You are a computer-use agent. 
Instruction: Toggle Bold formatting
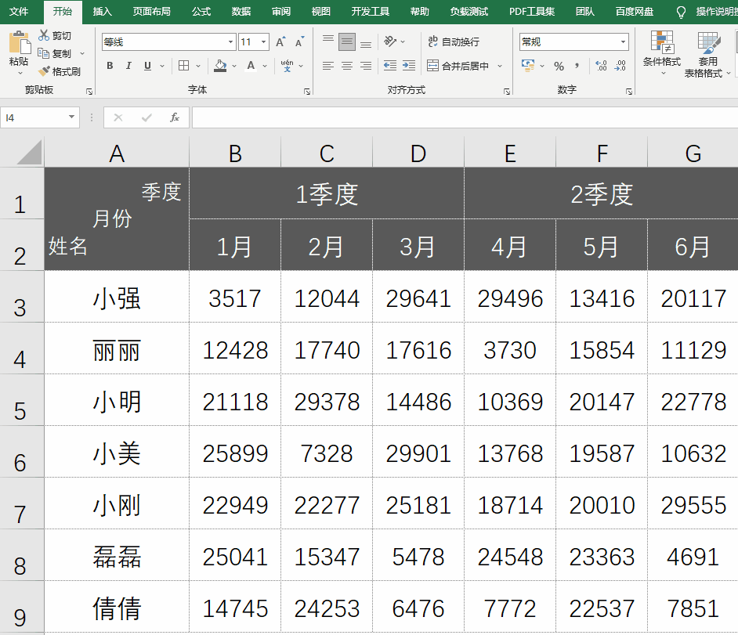(x=110, y=66)
